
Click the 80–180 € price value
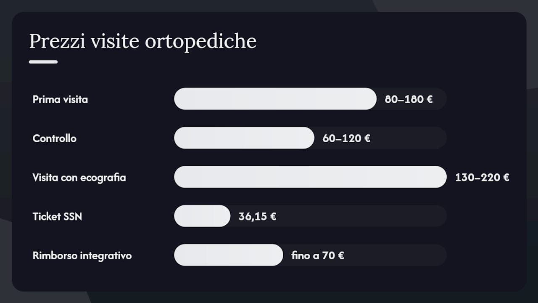tap(409, 100)
